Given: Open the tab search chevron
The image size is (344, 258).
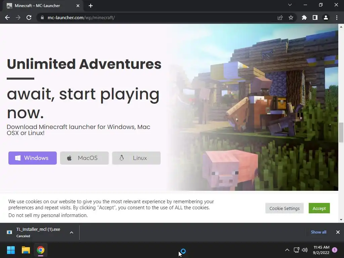Looking at the screenshot, I should tap(290, 5).
